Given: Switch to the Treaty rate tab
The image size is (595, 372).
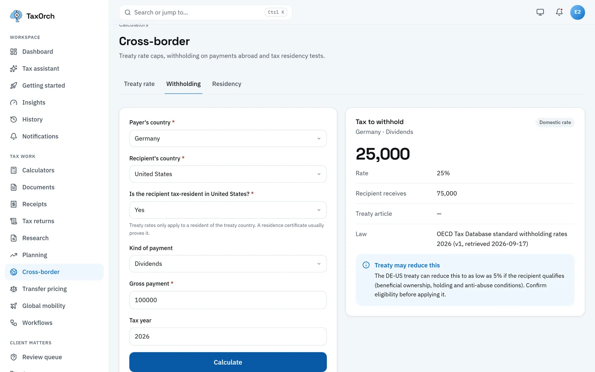Looking at the screenshot, I should click(139, 84).
